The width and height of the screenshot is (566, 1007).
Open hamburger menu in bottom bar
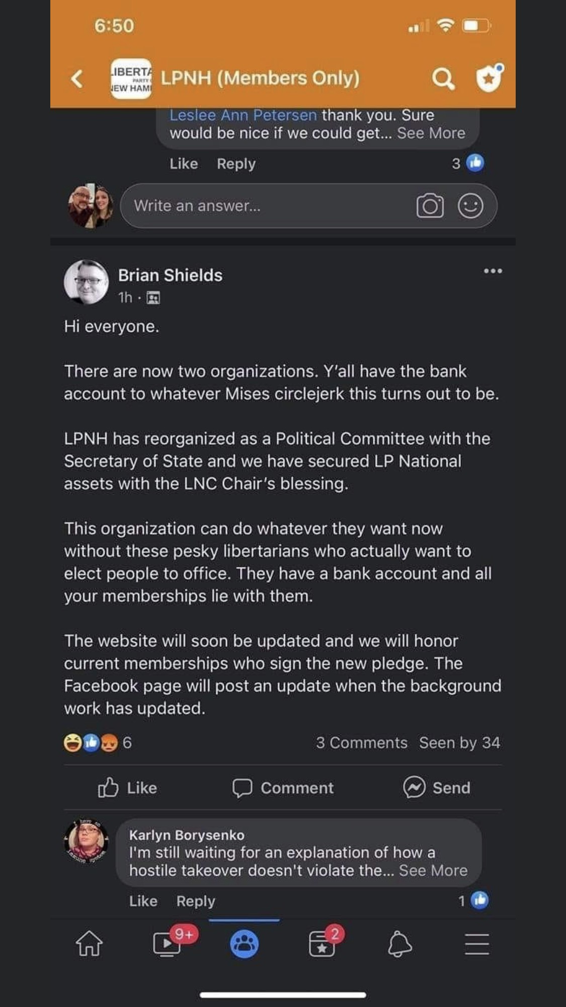[477, 944]
